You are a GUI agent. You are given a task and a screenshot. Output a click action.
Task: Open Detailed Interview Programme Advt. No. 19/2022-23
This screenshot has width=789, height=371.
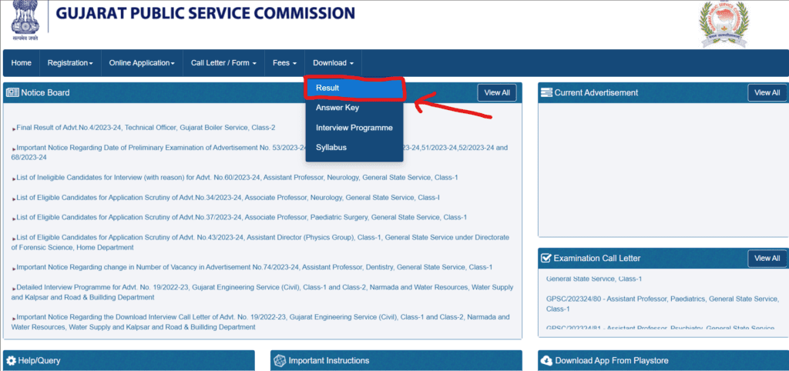click(x=262, y=292)
